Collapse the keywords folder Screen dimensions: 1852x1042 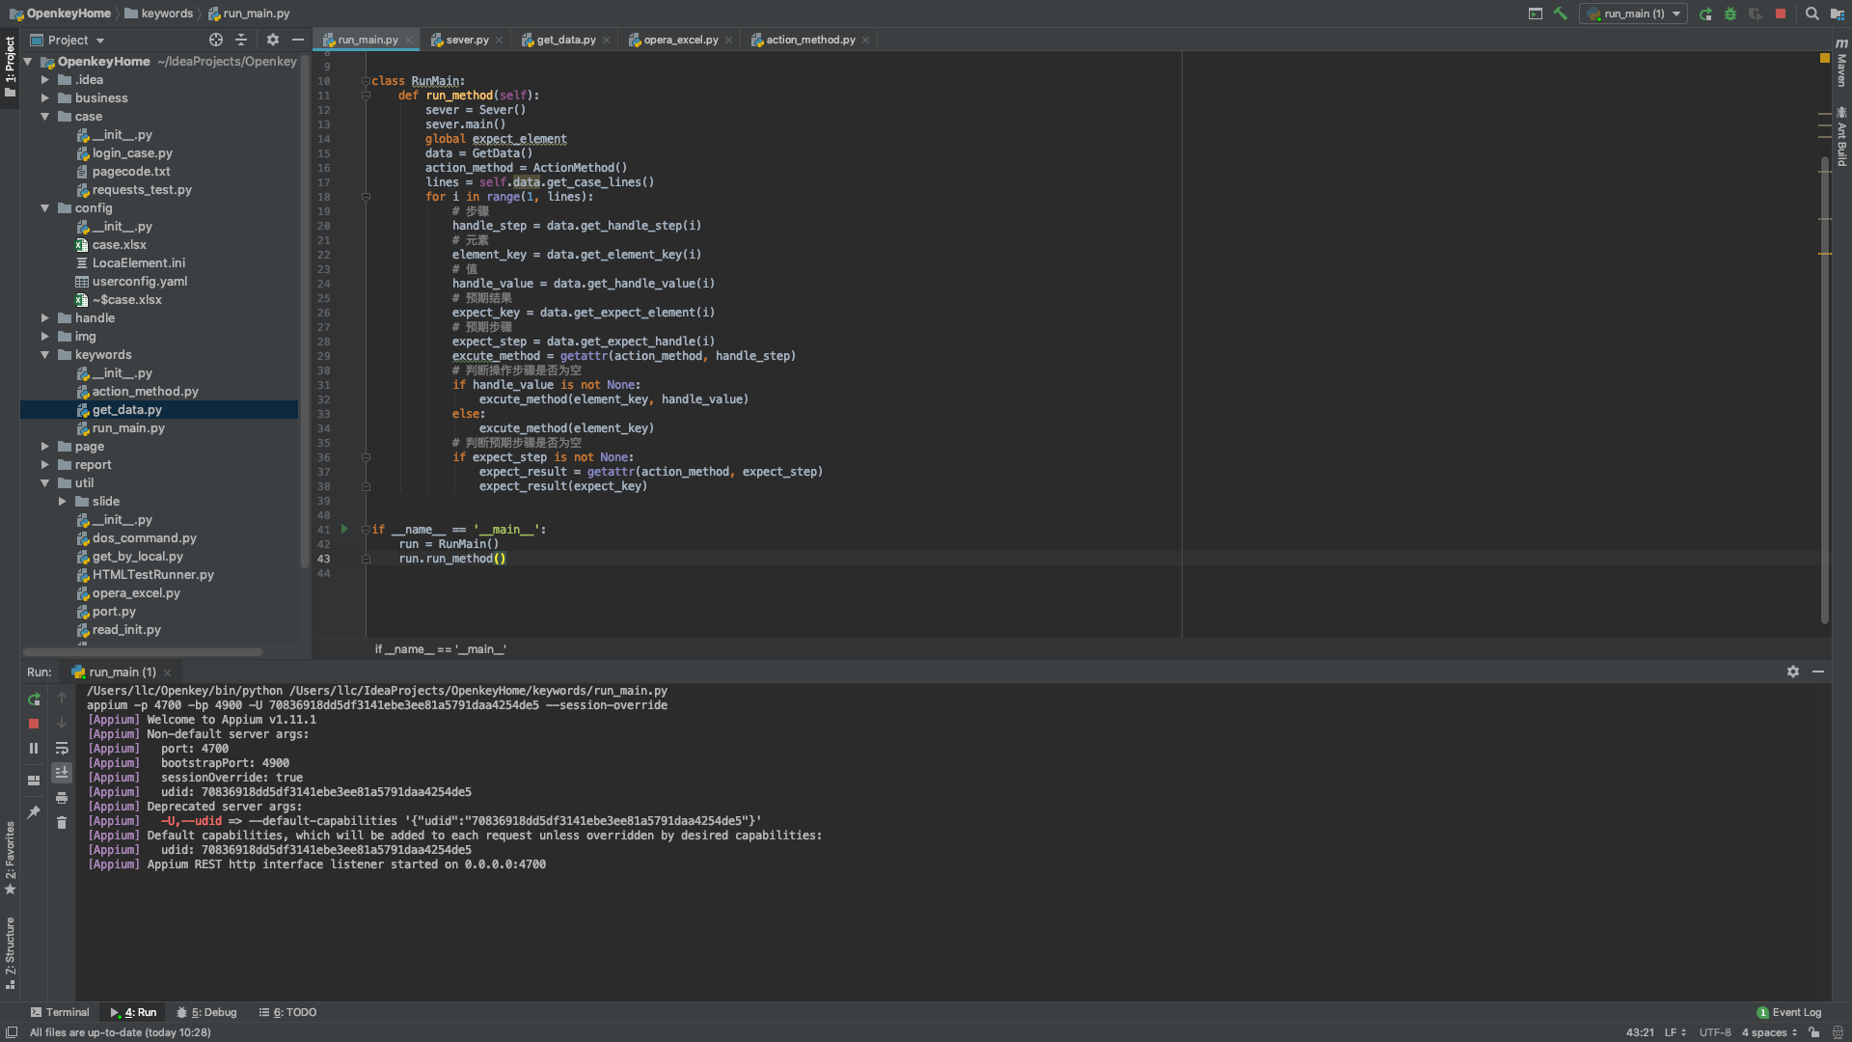[x=44, y=354]
